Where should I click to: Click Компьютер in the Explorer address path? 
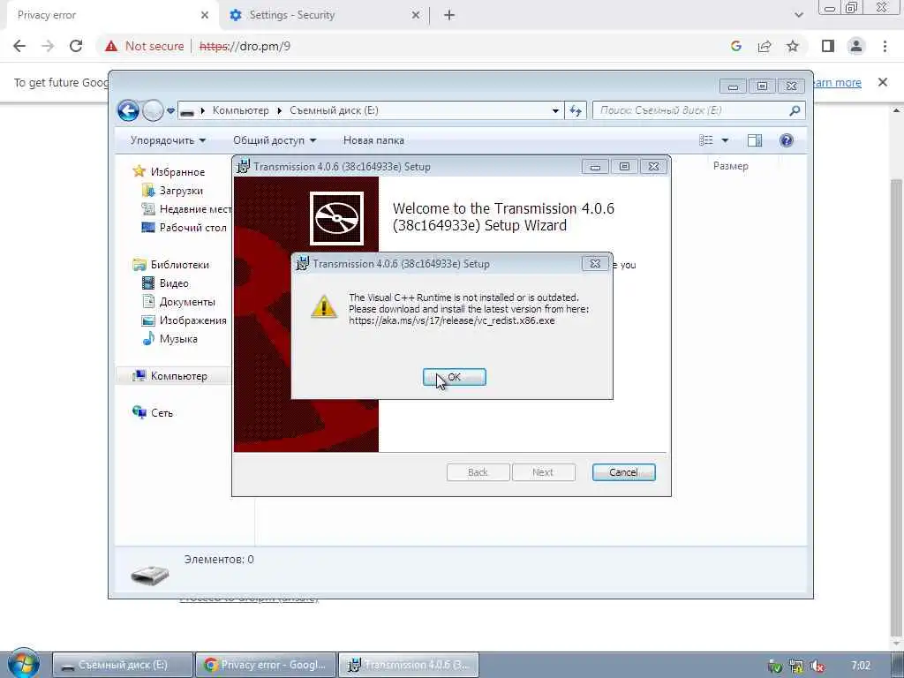pos(240,110)
